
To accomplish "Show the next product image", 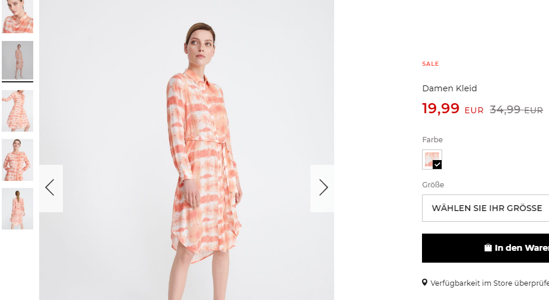I will [x=322, y=188].
